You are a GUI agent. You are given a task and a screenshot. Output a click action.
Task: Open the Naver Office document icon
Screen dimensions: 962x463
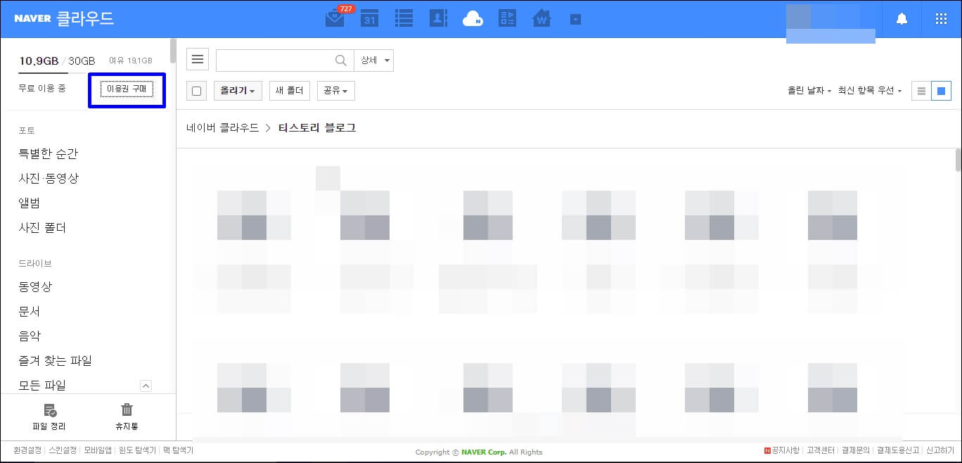(507, 18)
